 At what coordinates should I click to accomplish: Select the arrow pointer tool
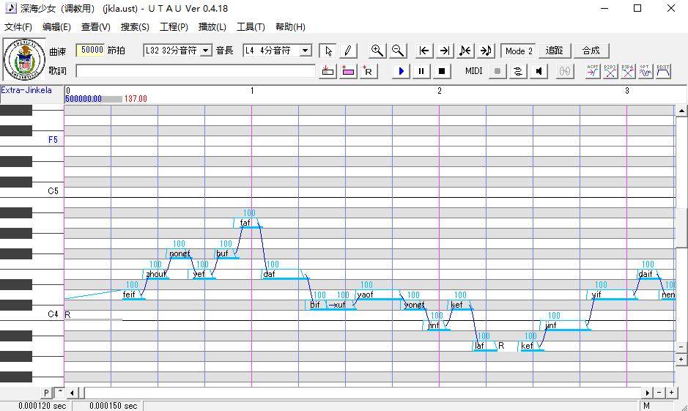coord(328,51)
